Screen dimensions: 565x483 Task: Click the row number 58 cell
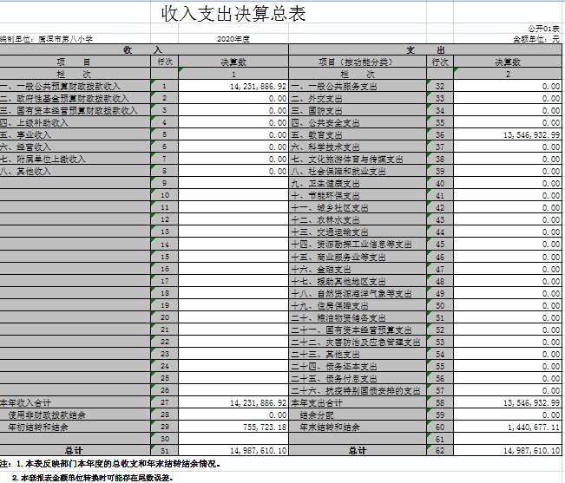(x=440, y=402)
